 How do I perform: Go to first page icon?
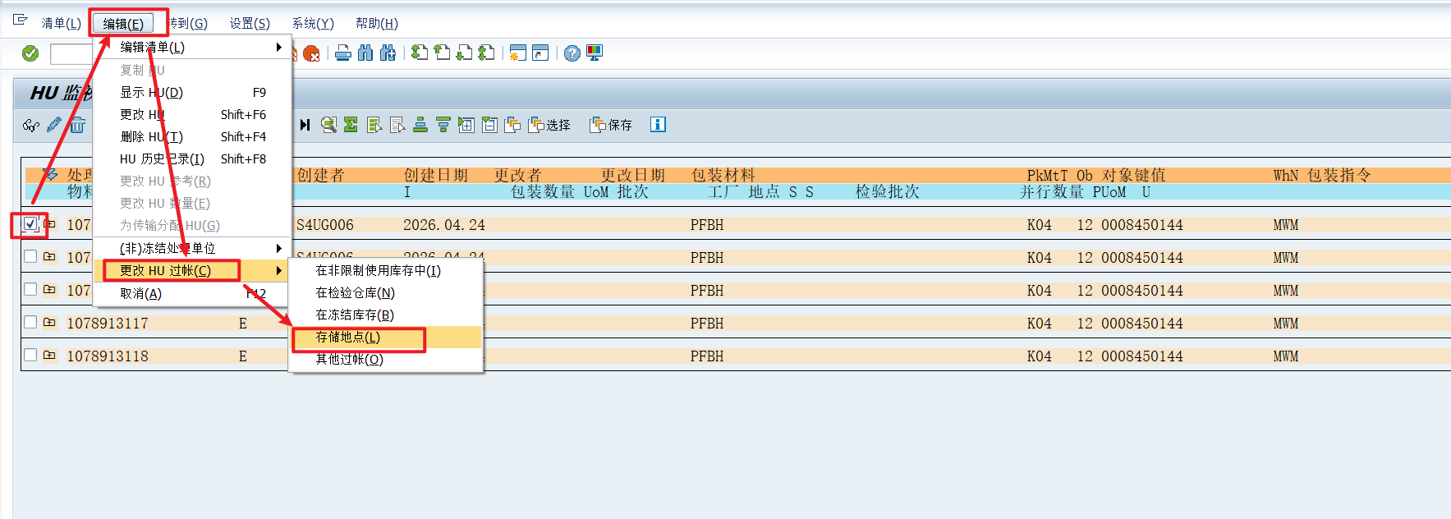(420, 53)
